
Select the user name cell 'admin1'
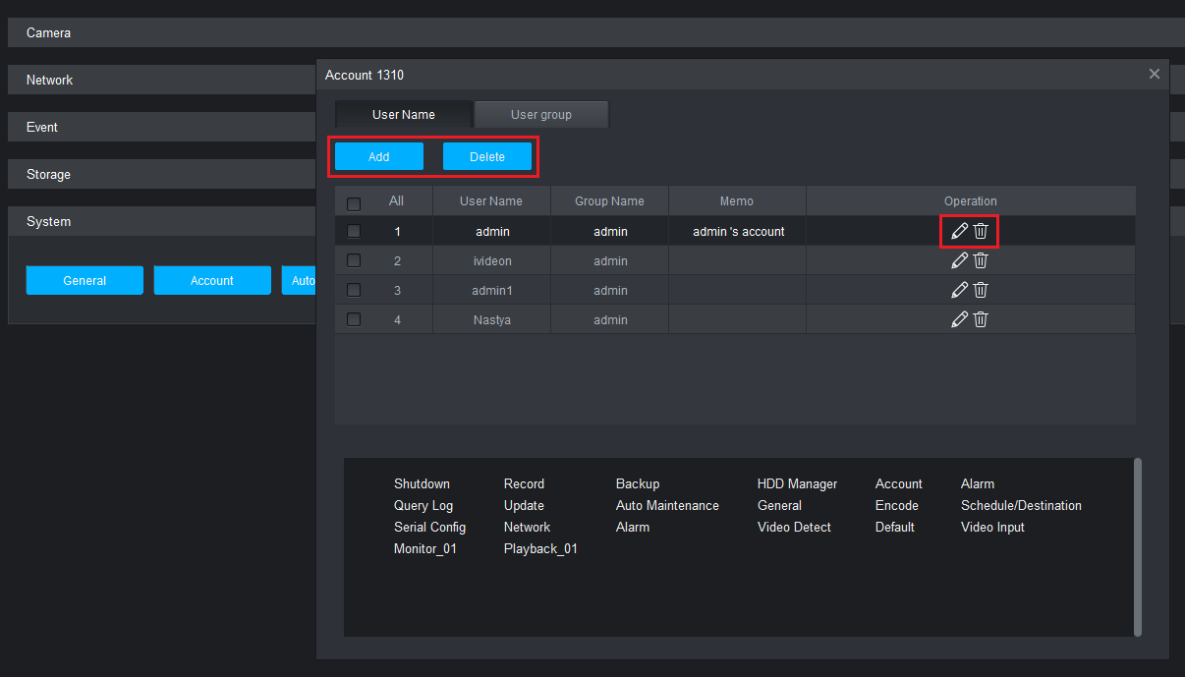pyautogui.click(x=491, y=290)
